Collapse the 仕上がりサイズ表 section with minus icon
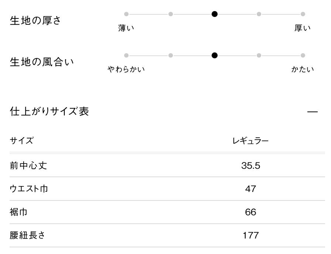This screenshot has width=331, height=254. click(x=313, y=111)
